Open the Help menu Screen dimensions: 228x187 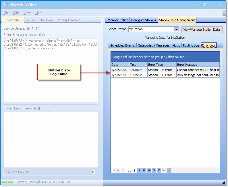coord(39,13)
